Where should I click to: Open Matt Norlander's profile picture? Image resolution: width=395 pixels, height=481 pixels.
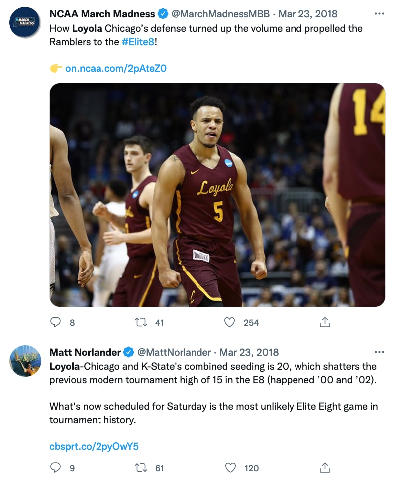point(25,361)
